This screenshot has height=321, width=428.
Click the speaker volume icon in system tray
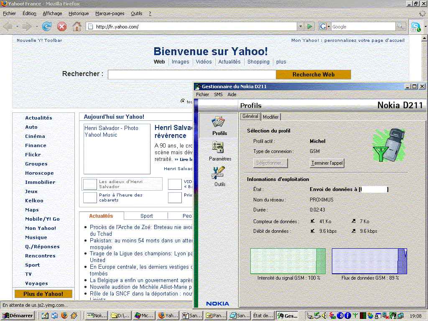[324, 316]
